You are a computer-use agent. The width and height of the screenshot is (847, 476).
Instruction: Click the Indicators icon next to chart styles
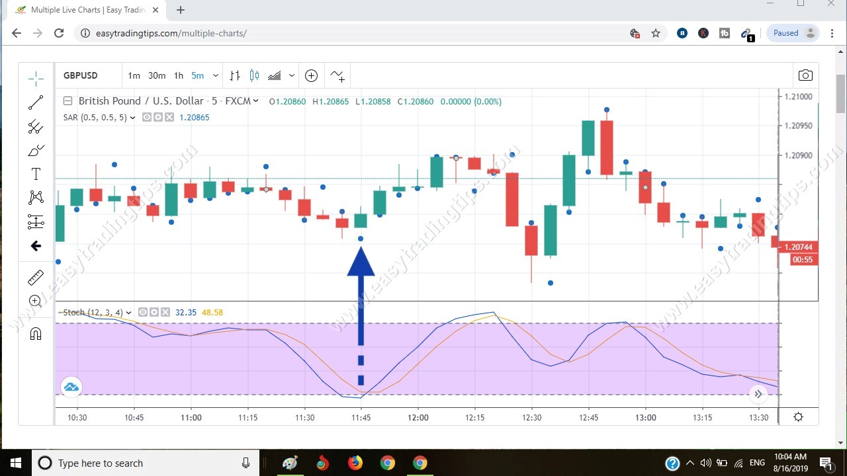coord(337,75)
